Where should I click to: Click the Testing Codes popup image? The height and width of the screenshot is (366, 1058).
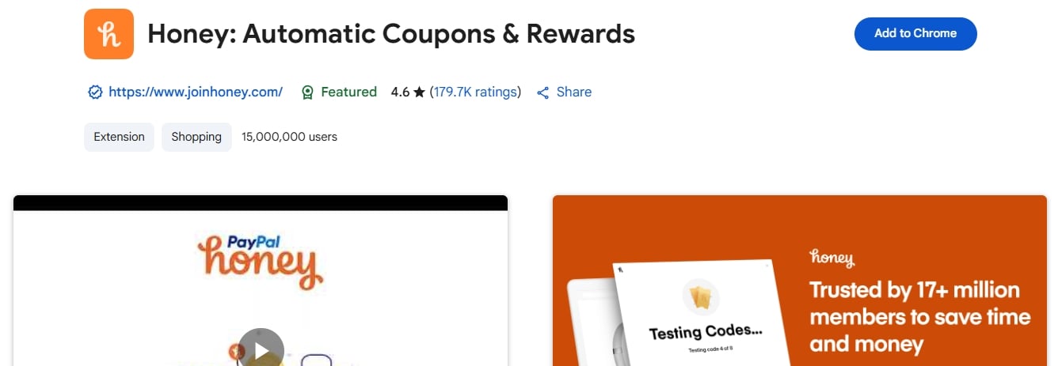pos(695,312)
